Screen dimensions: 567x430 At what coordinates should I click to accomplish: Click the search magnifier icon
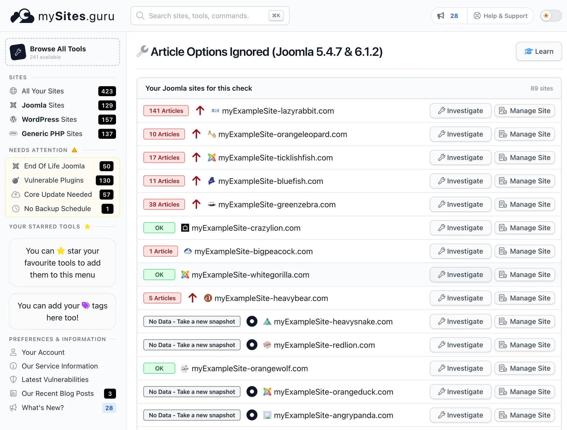(140, 16)
